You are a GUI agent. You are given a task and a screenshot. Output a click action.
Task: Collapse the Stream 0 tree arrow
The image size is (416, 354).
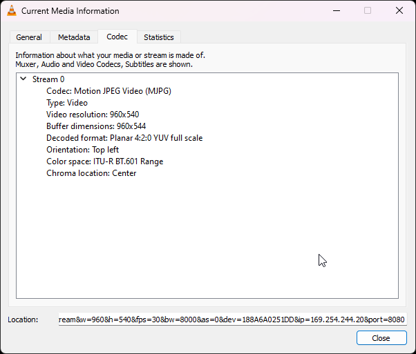tap(23, 79)
